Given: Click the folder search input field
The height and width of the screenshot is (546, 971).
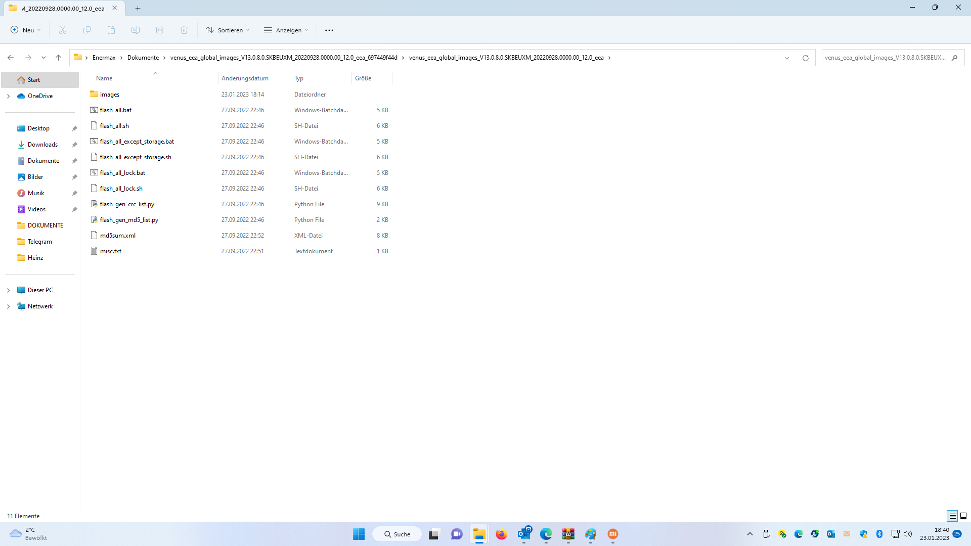Looking at the screenshot, I should pos(885,58).
